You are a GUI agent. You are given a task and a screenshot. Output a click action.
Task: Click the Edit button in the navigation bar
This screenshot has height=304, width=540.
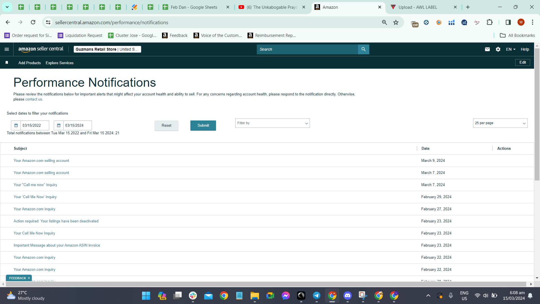523,62
